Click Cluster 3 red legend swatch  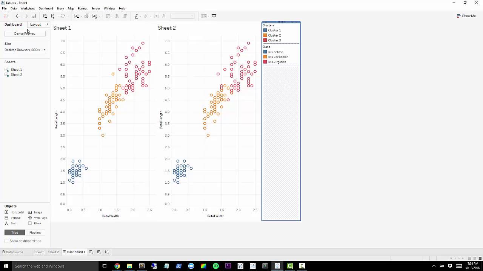[x=265, y=40]
